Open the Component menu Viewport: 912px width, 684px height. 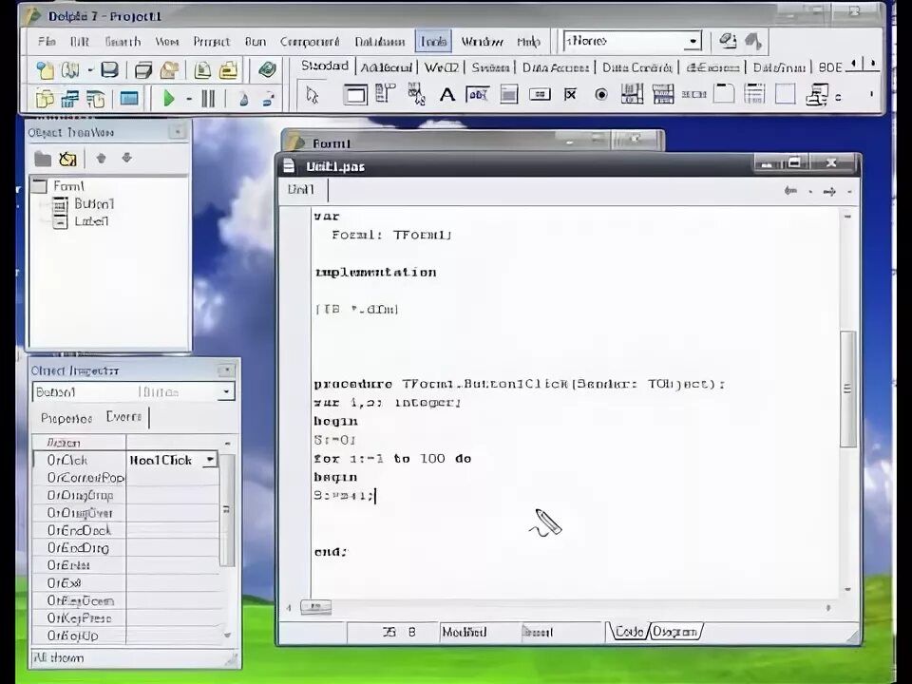click(x=310, y=41)
